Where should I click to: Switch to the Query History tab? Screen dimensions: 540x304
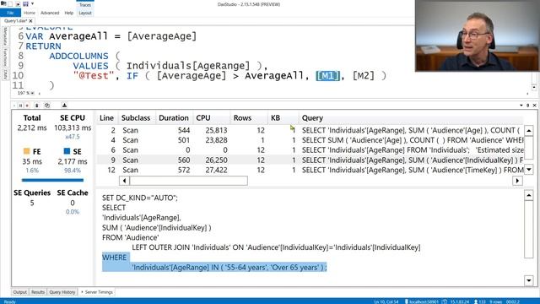62,292
